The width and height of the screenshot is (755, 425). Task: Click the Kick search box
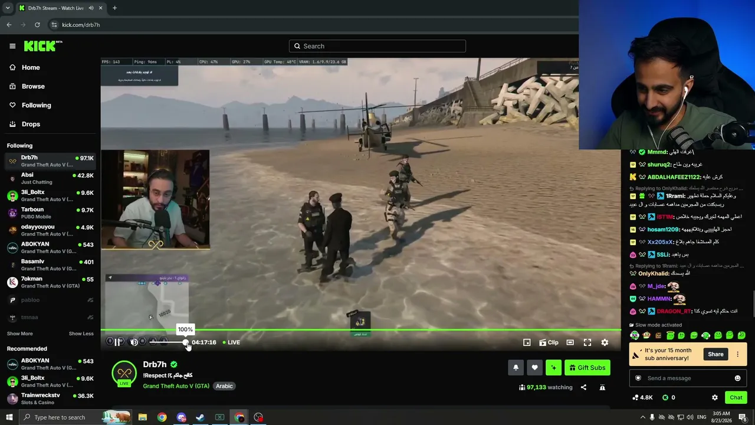coord(377,46)
